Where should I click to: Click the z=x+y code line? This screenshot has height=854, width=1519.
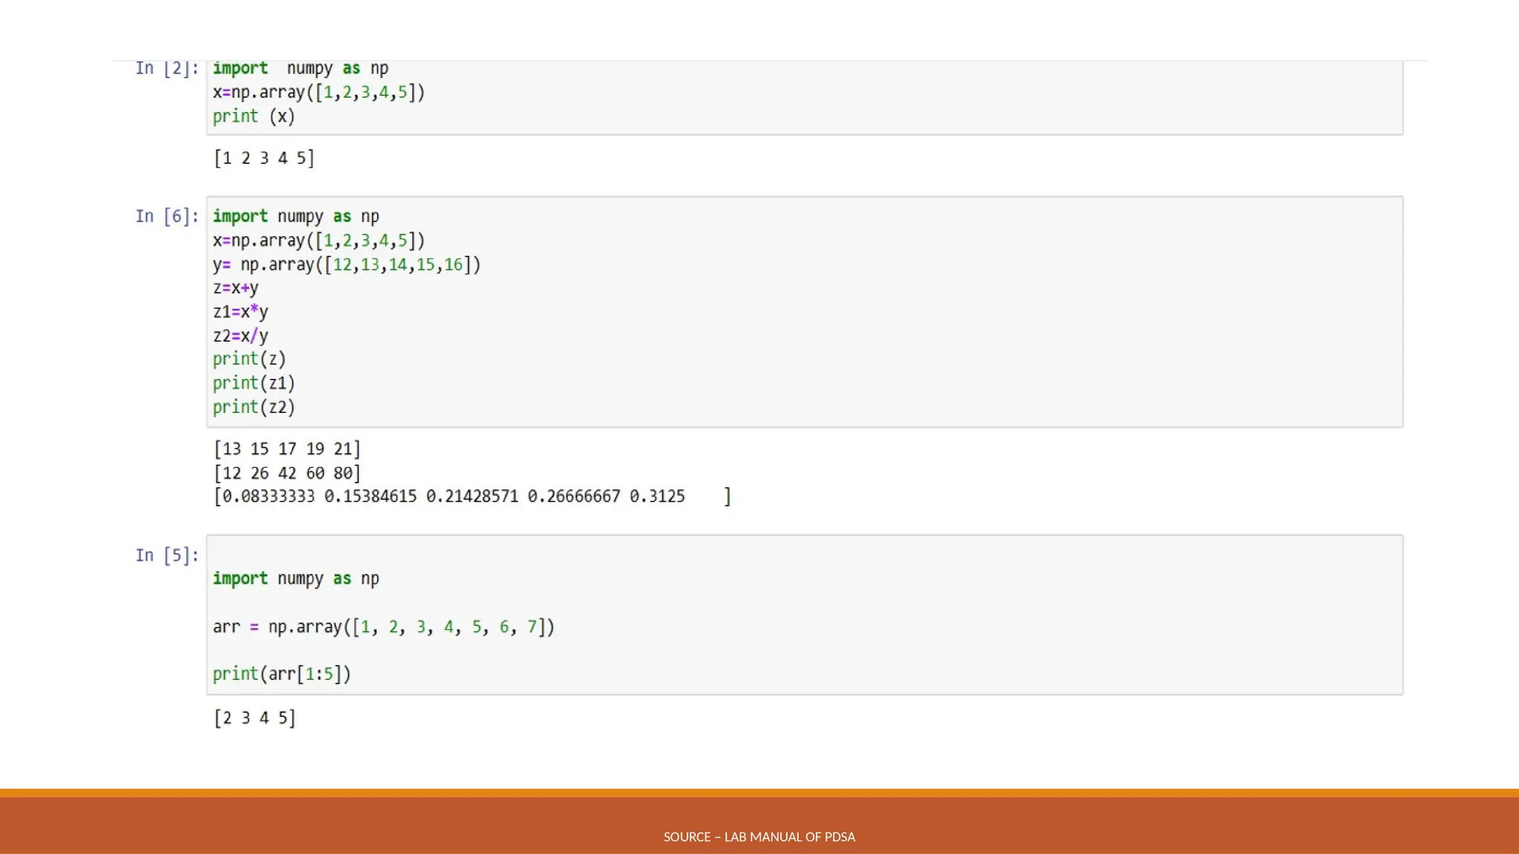235,288
